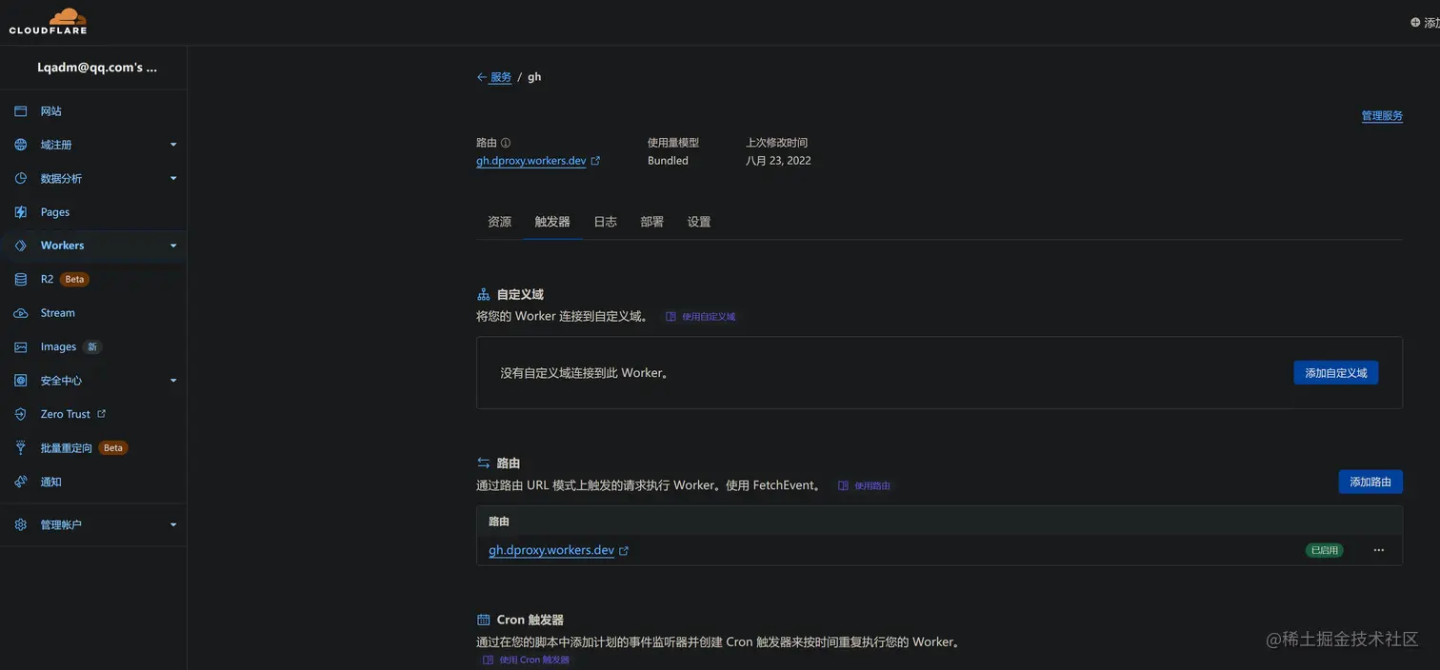This screenshot has width=1440, height=670.
Task: Click the Zero Trust icon
Action: point(21,414)
